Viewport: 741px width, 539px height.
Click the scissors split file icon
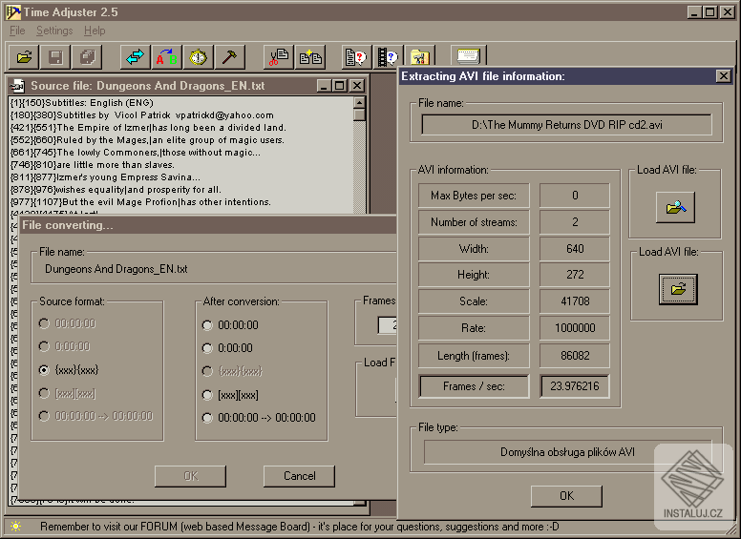[x=278, y=57]
